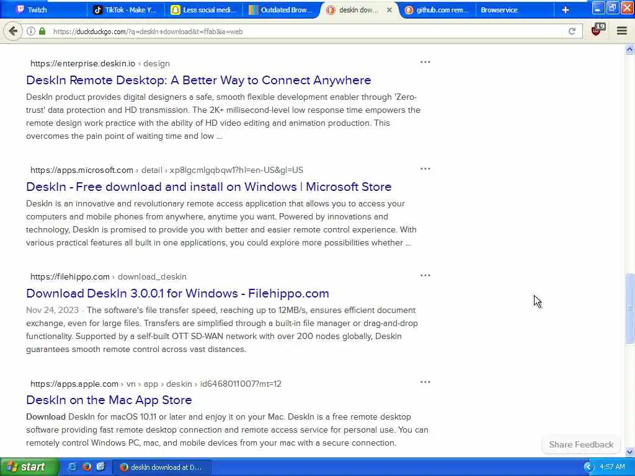Switch to the Browservice tab

tap(513, 10)
